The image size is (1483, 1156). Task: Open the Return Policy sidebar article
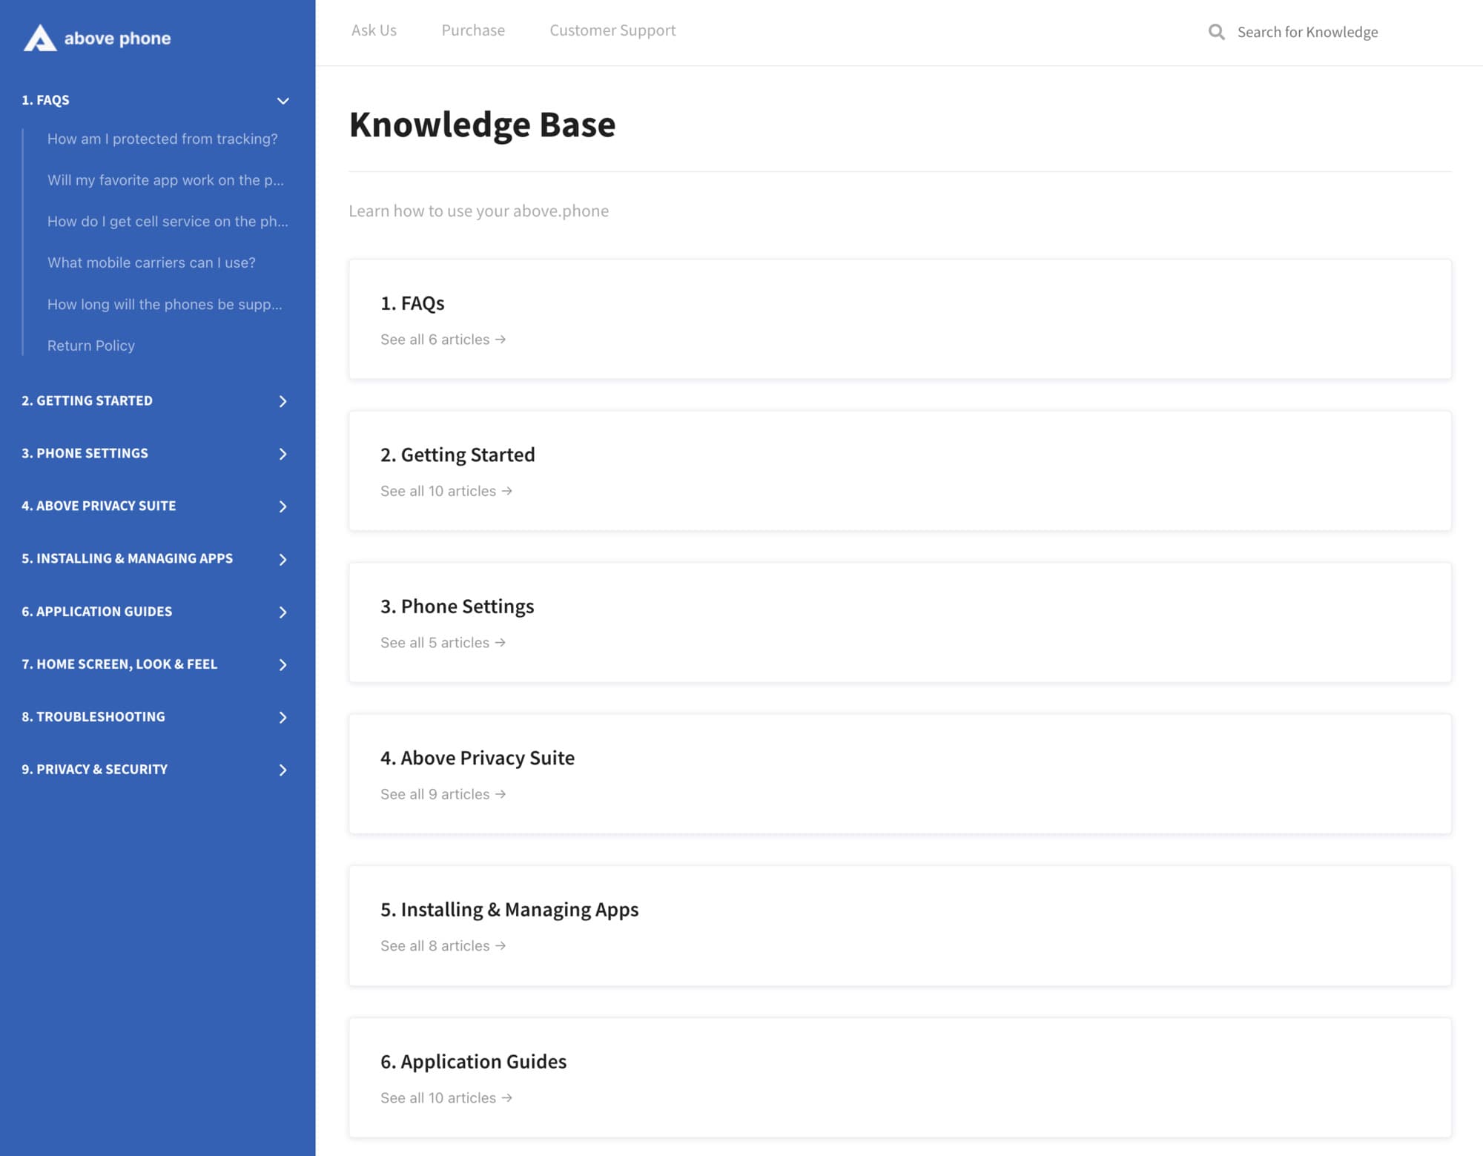click(91, 346)
